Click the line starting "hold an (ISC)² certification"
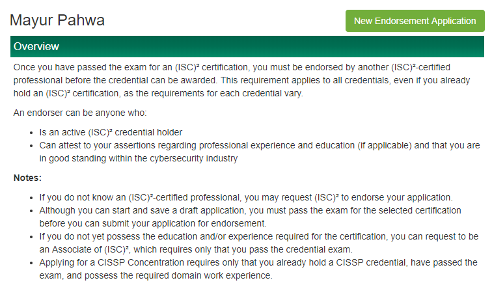This screenshot has height=289, width=492. [x=158, y=93]
